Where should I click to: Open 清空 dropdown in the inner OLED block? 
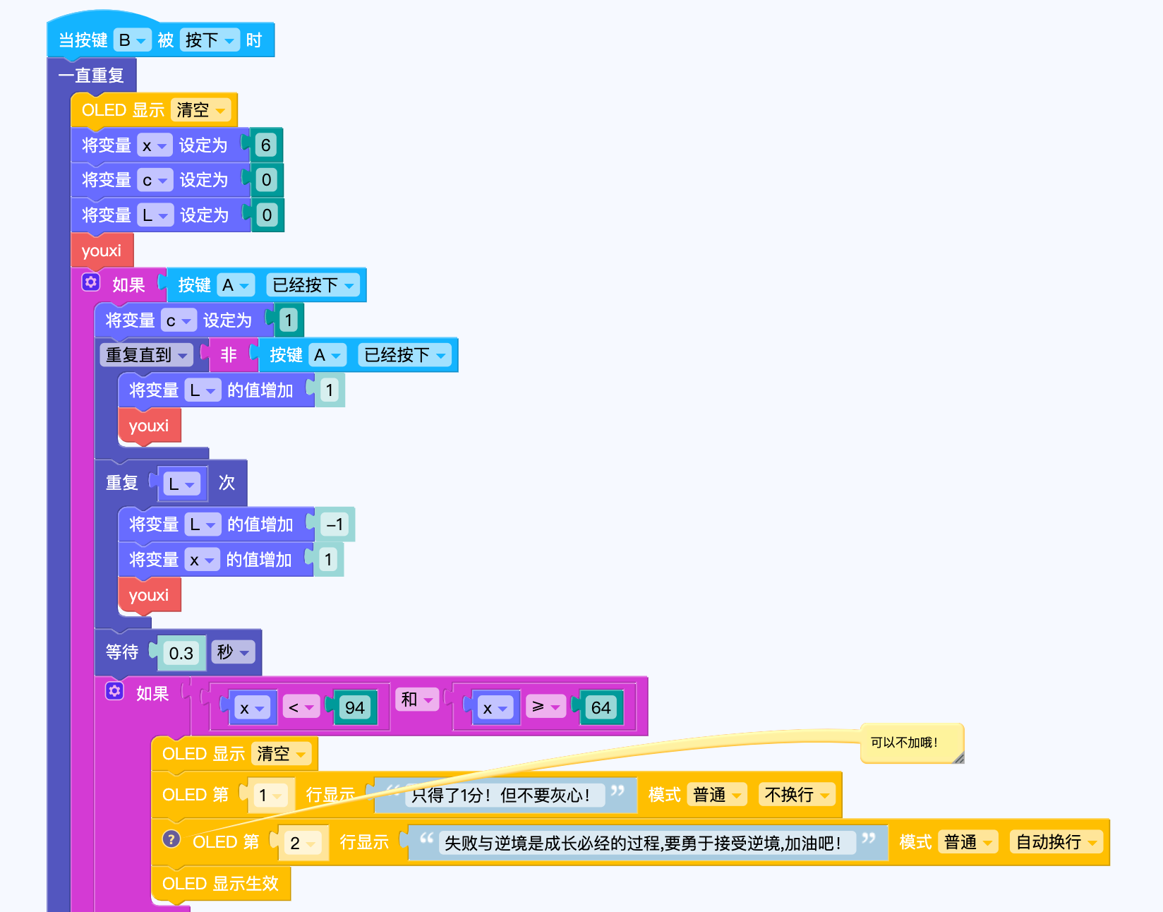pos(282,754)
